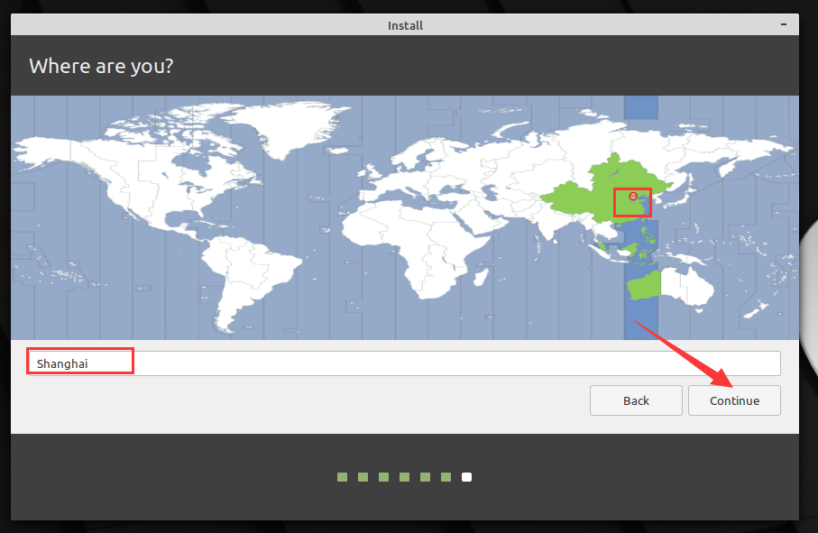This screenshot has height=533, width=818.
Task: Go back with the Back button
Action: tap(636, 400)
